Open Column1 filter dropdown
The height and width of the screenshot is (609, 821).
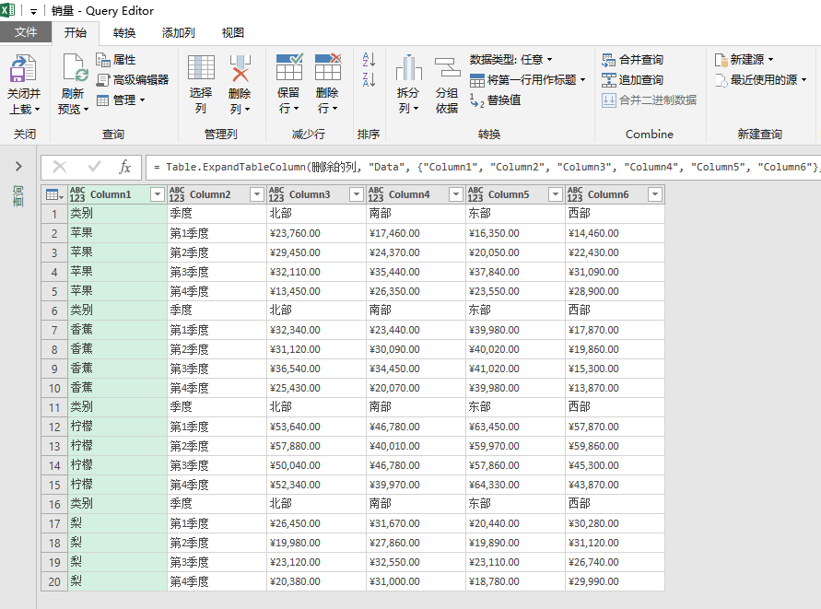157,194
